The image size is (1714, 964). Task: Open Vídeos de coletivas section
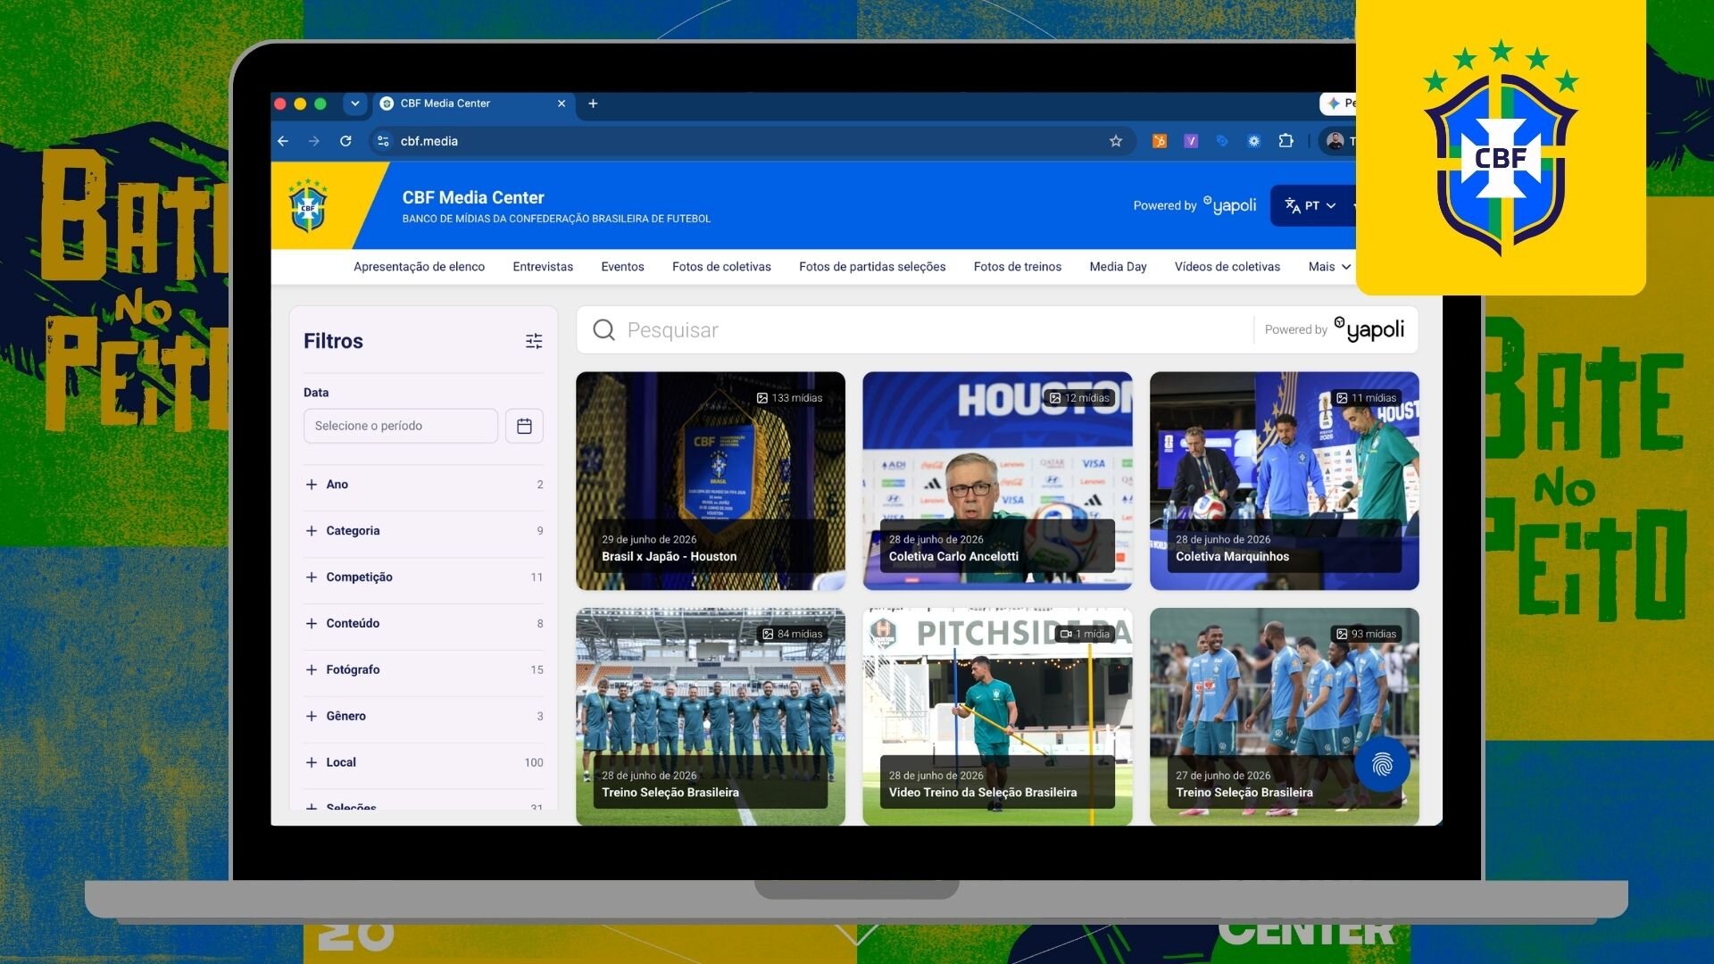point(1227,267)
